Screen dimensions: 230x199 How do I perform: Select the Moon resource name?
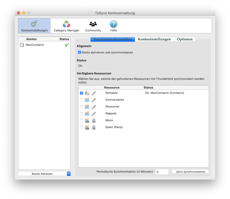109,120
